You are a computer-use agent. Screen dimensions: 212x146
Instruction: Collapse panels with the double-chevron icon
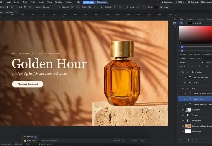point(175,16)
